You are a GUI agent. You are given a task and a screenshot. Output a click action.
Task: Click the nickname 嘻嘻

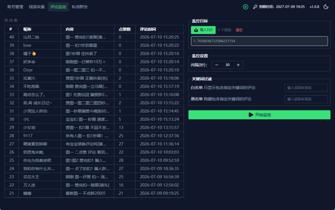coord(27,193)
